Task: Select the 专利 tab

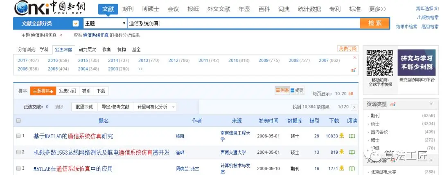Action: point(335,9)
